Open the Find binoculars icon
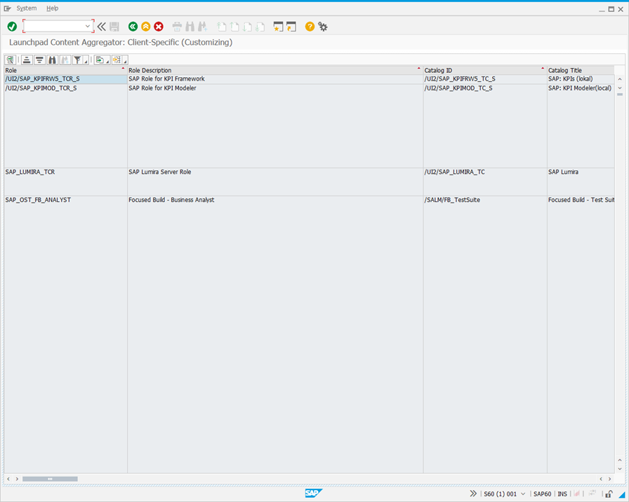 pos(53,60)
